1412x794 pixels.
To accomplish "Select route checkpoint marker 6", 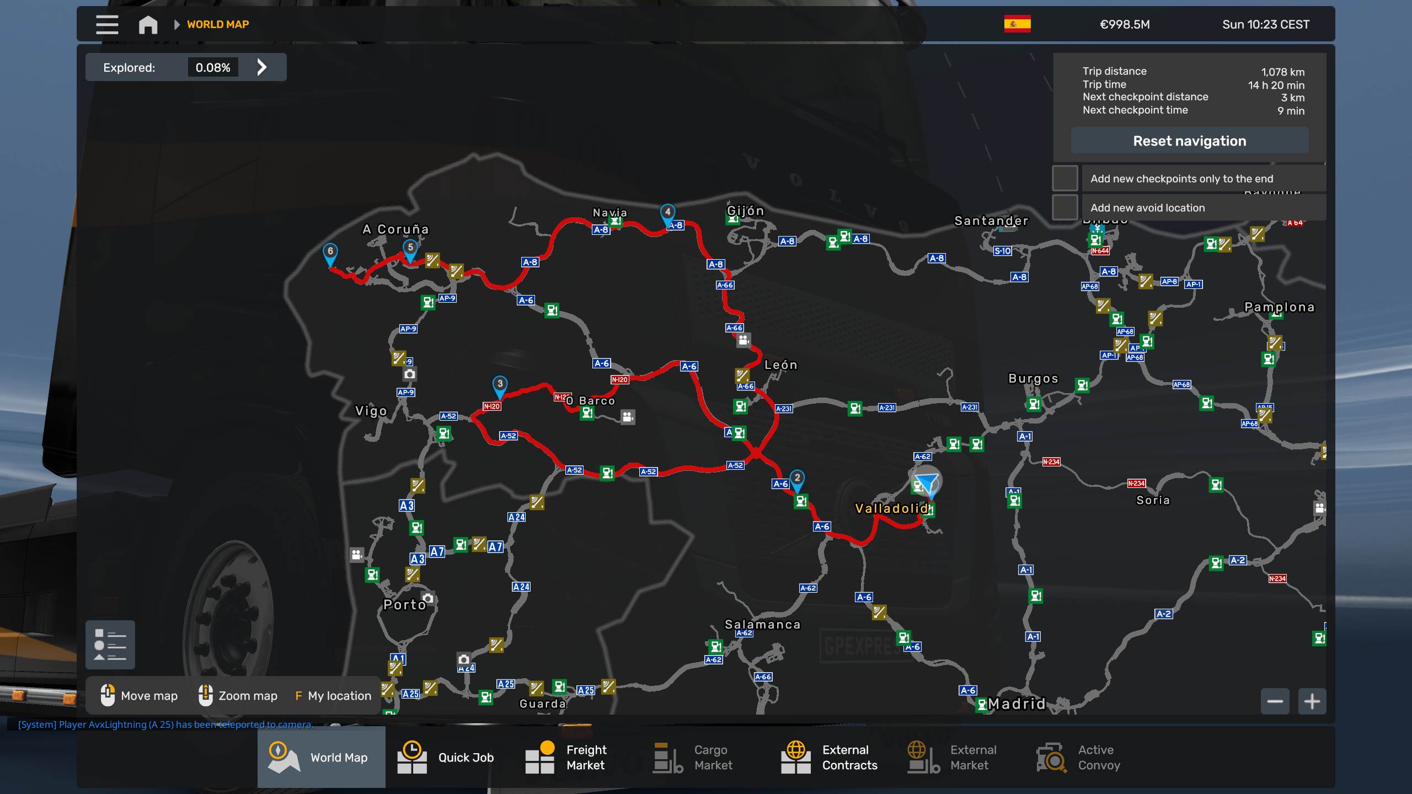I will (x=330, y=253).
